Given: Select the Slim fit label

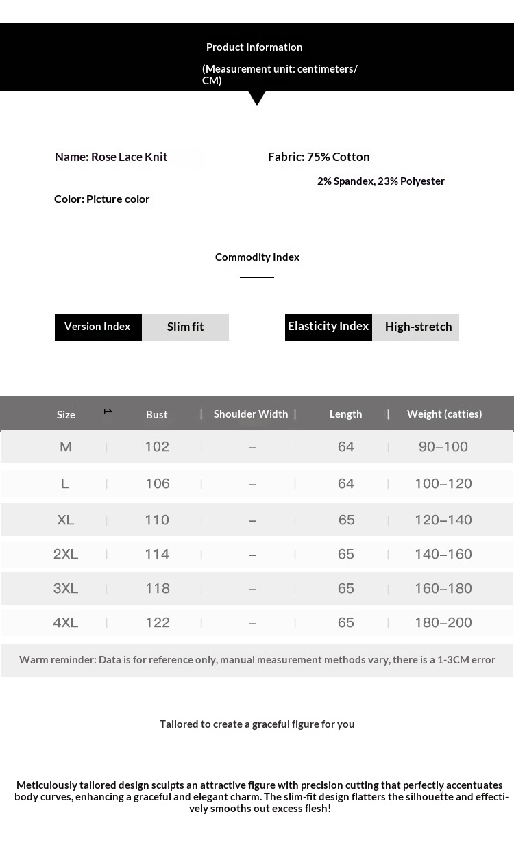Looking at the screenshot, I should coord(185,327).
